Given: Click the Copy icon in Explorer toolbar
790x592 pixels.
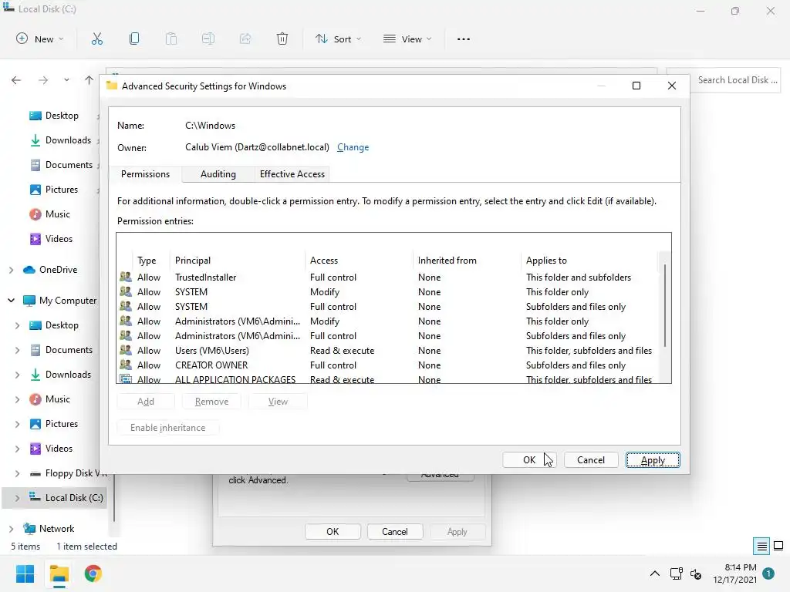Looking at the screenshot, I should click(x=134, y=39).
